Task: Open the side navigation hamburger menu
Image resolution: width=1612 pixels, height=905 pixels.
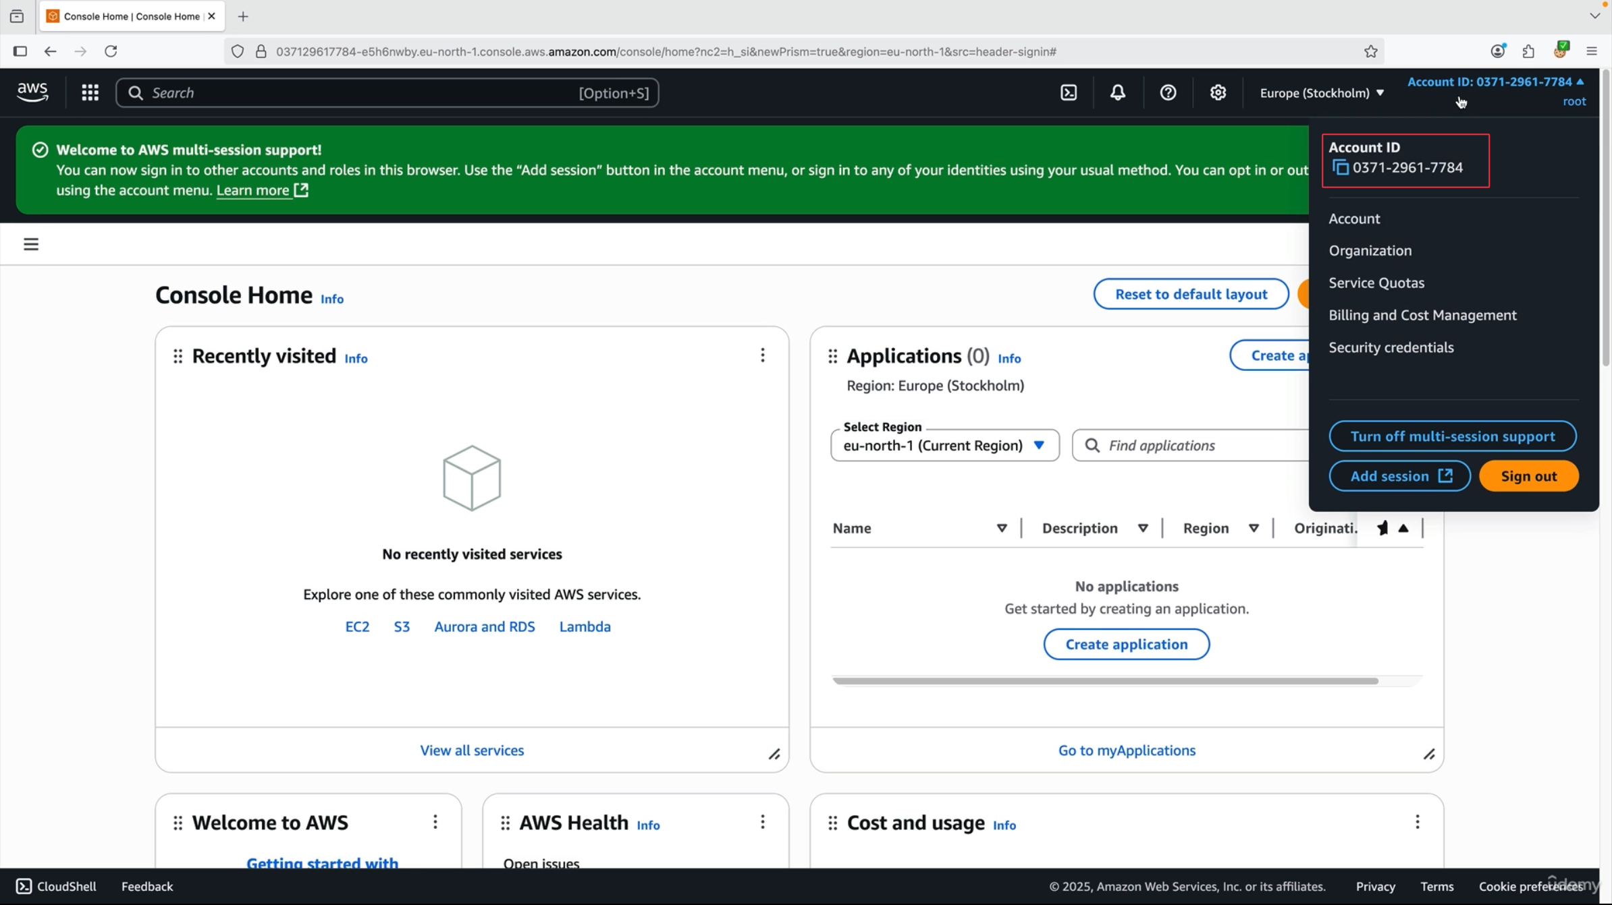Action: tap(31, 244)
